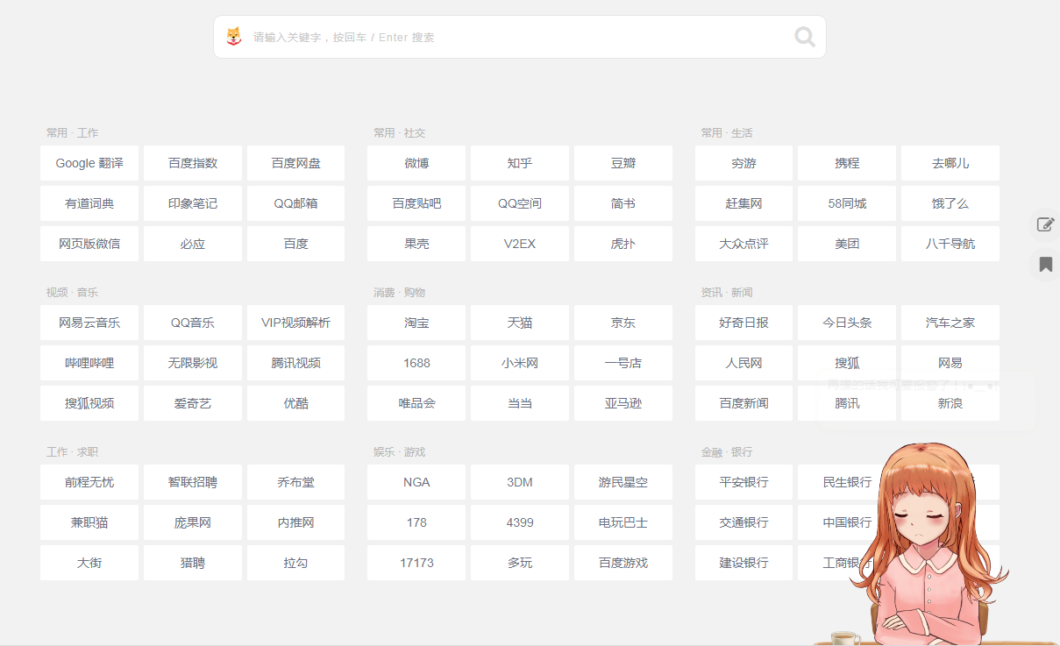Go to 今日头条

[847, 323]
